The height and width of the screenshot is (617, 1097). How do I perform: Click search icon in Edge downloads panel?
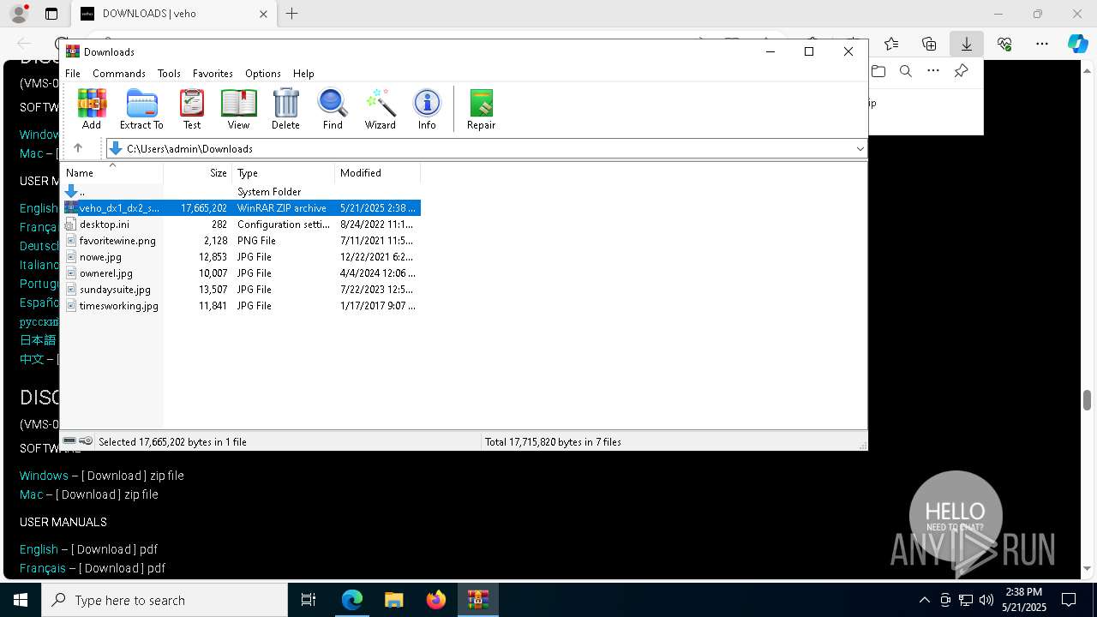point(906,71)
